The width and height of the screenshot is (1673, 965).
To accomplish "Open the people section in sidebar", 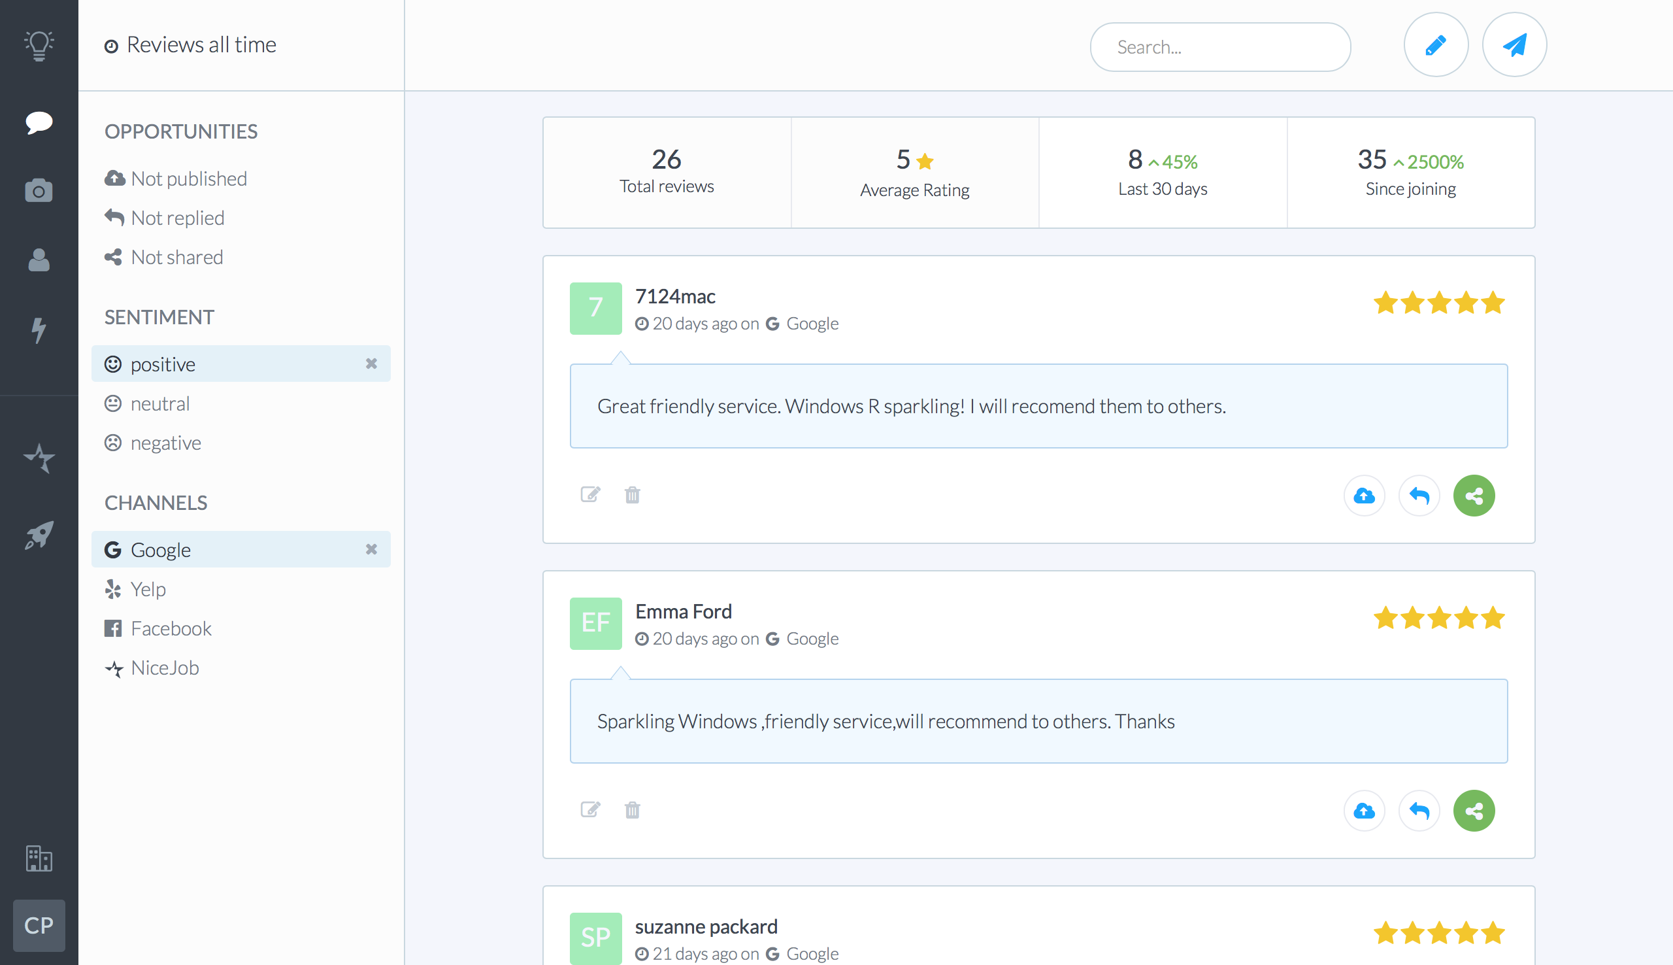I will click(x=39, y=260).
